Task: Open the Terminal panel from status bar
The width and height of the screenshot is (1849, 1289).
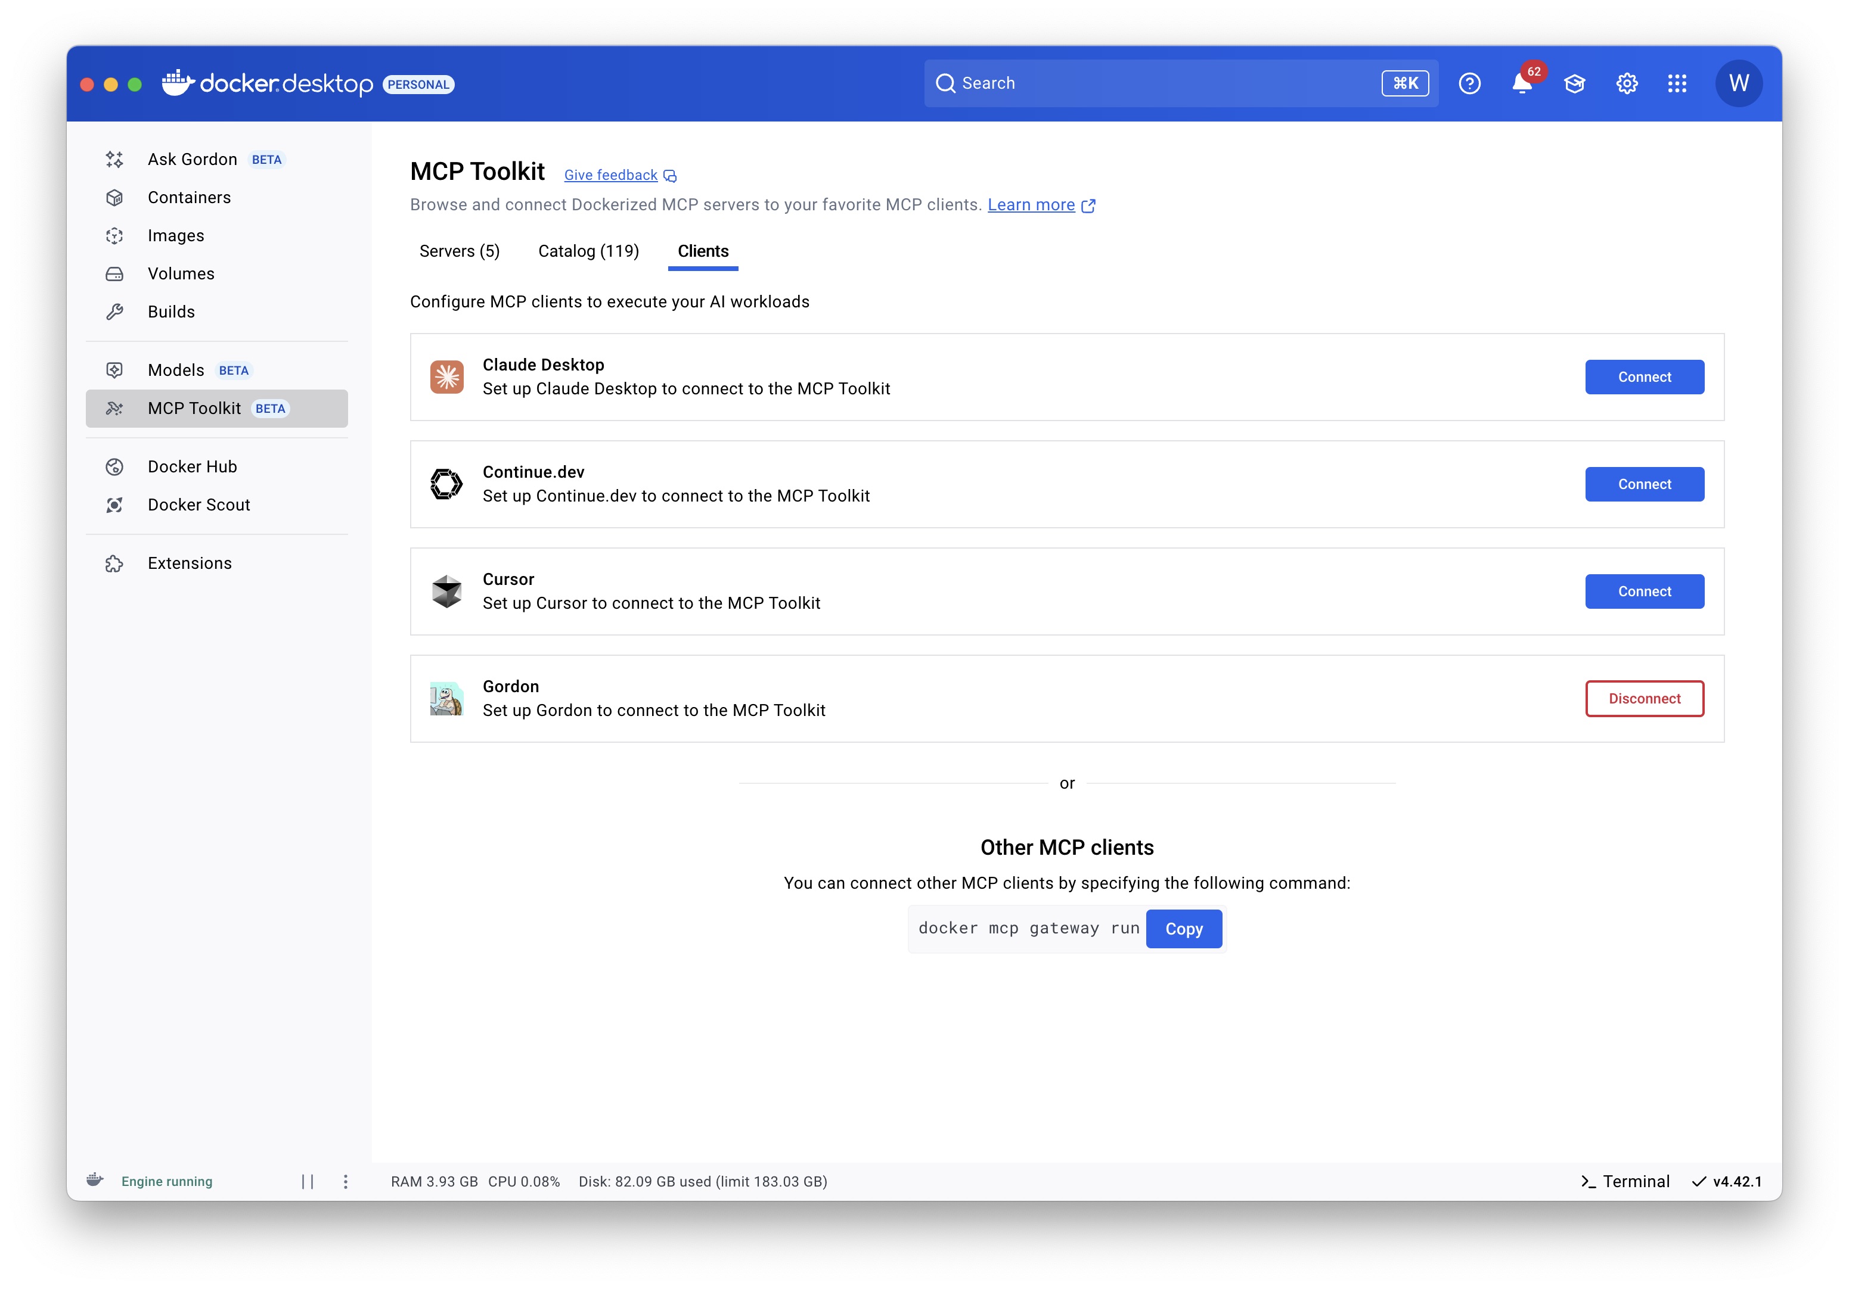Action: click(1625, 1181)
